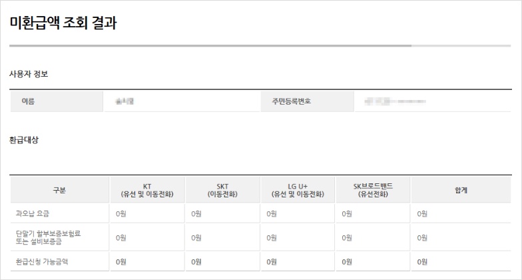Select the 환급신청 가능금액 row label

[41, 262]
